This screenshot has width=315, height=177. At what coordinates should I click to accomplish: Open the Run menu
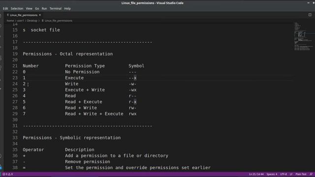point(44,9)
